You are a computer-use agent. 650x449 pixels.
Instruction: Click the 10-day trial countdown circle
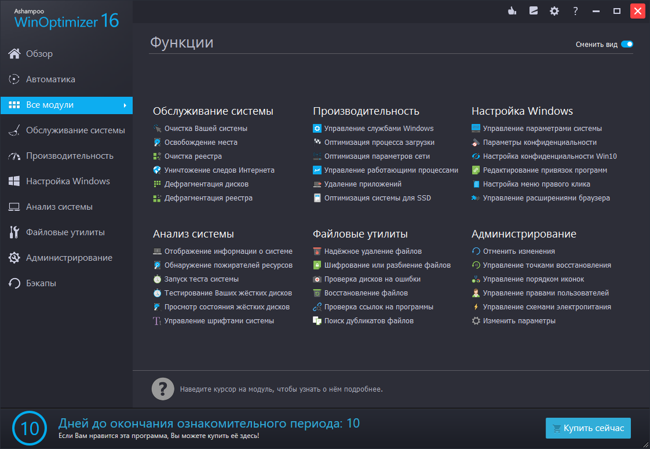tap(30, 428)
